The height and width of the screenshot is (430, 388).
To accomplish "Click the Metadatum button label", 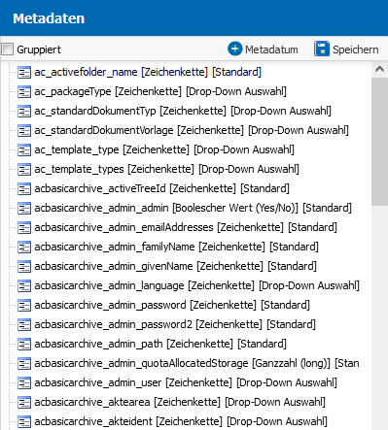I will (271, 50).
